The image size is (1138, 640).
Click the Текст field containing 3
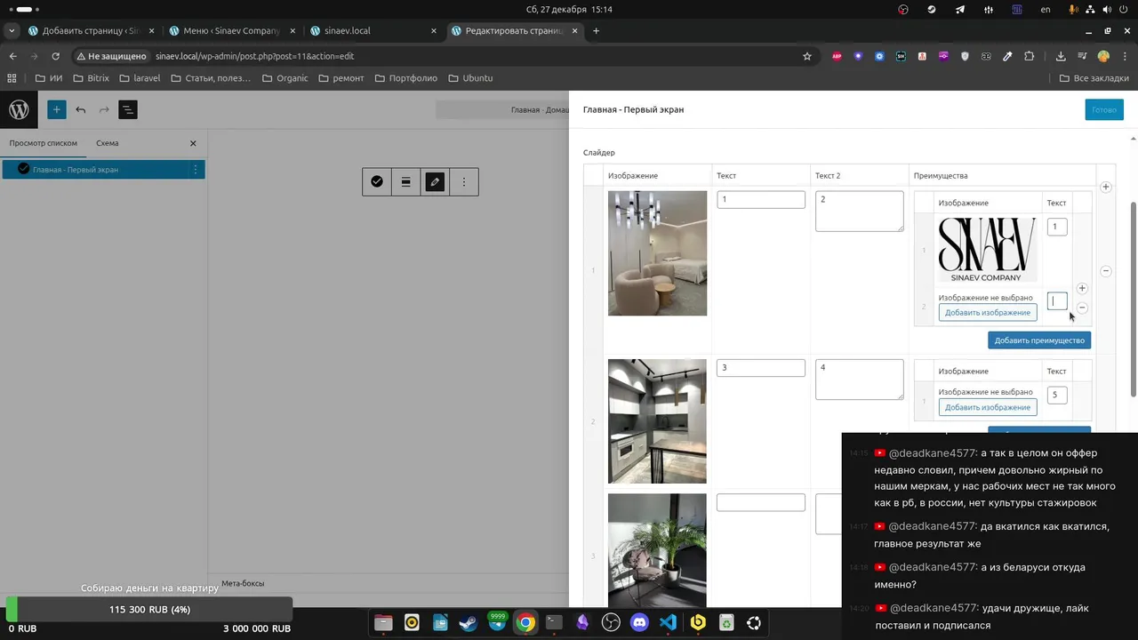[x=761, y=368]
